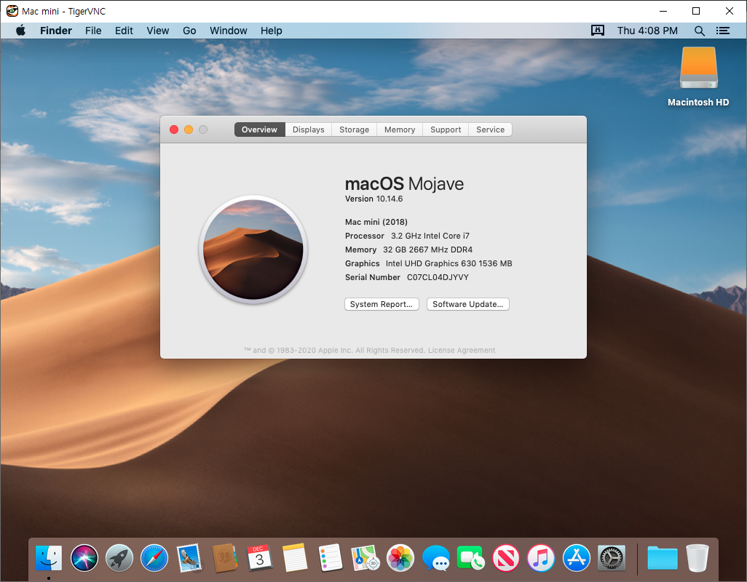
Task: Open the Window menu
Action: (x=228, y=31)
